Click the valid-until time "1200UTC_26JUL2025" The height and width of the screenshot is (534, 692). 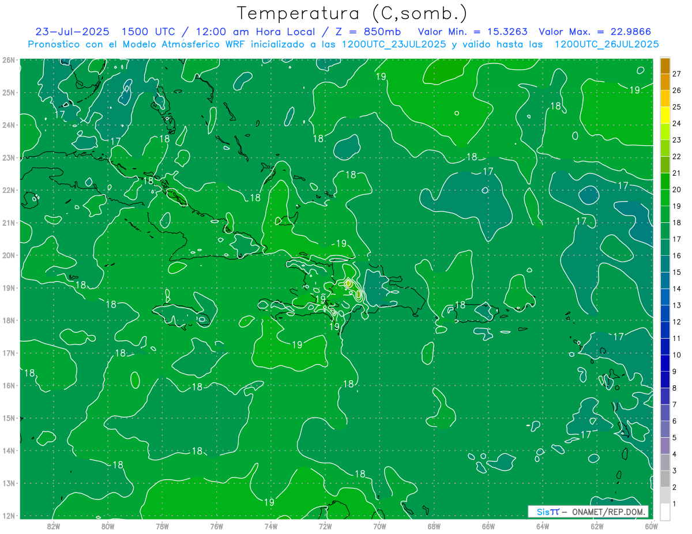point(607,44)
